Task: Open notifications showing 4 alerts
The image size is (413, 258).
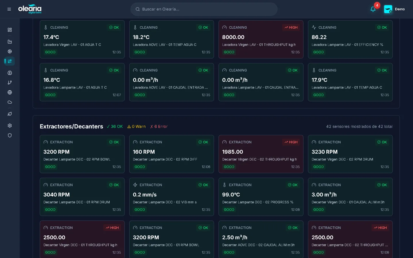Action: click(x=373, y=9)
